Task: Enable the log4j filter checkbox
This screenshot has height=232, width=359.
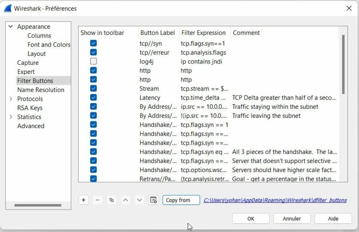Action: coord(93,61)
